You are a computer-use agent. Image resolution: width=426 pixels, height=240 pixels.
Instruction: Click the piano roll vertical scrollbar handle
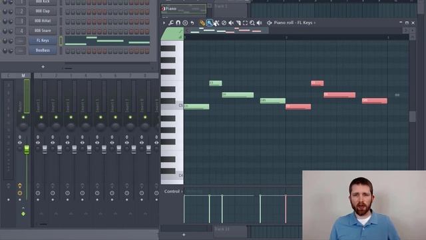click(x=412, y=117)
